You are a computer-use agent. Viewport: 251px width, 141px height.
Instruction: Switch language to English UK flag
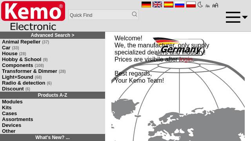[157, 5]
